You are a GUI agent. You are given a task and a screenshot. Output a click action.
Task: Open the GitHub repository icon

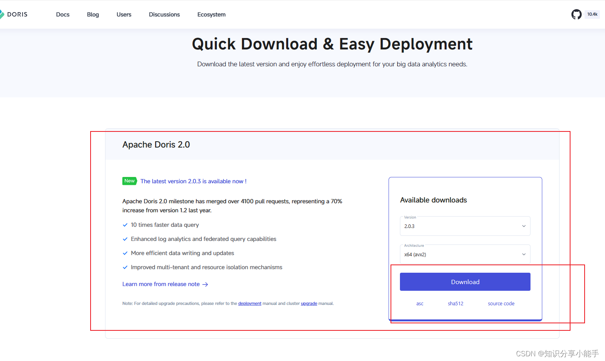coord(576,15)
